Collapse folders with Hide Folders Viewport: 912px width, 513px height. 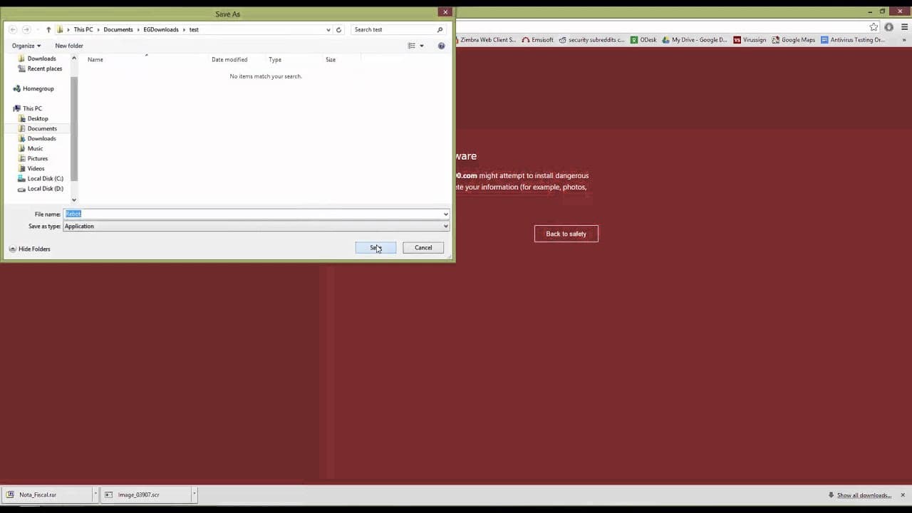click(x=29, y=249)
